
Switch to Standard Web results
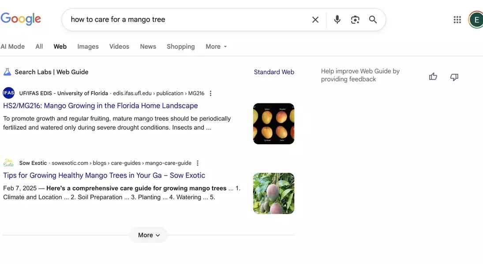click(x=274, y=72)
